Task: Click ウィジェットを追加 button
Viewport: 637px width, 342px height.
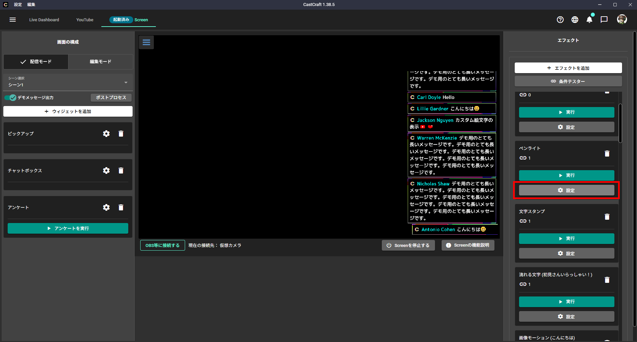Action: pyautogui.click(x=68, y=111)
